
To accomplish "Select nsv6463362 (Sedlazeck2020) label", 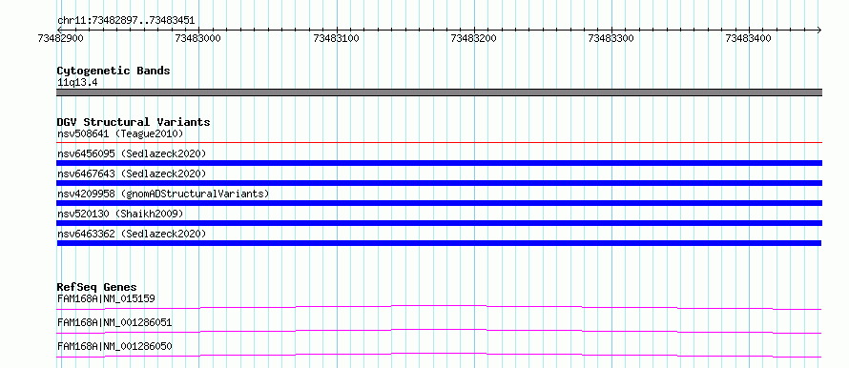I will 132,234.
